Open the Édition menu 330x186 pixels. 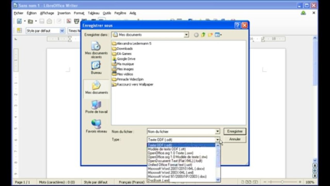tap(32, 13)
